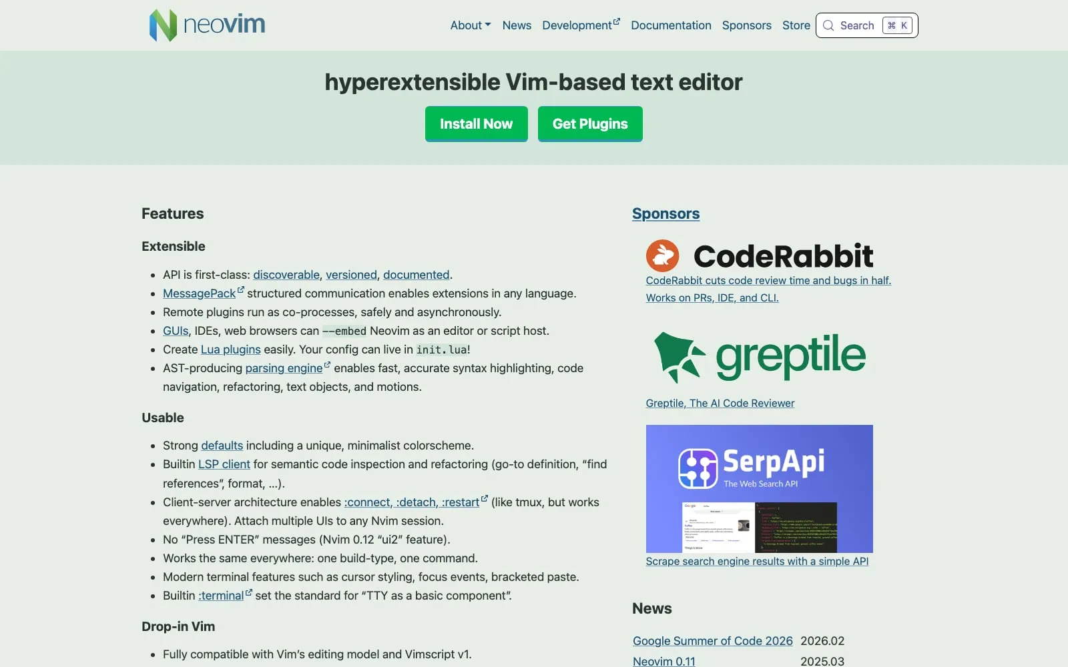Click external-link icon beside Development

(617, 21)
